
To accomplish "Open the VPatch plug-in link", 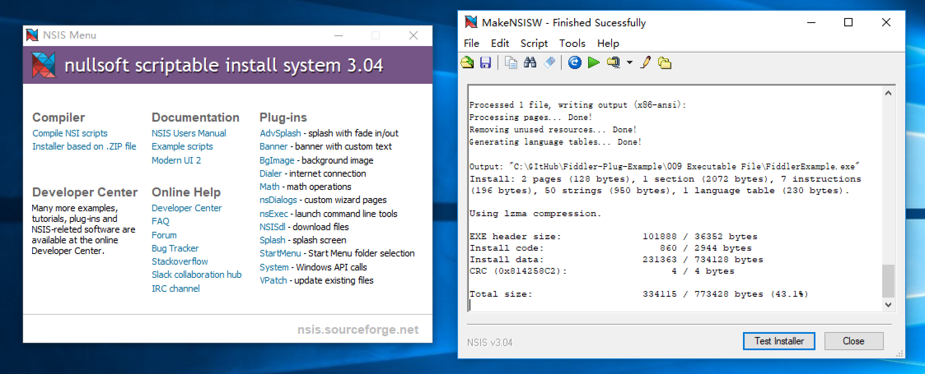I will 273,280.
